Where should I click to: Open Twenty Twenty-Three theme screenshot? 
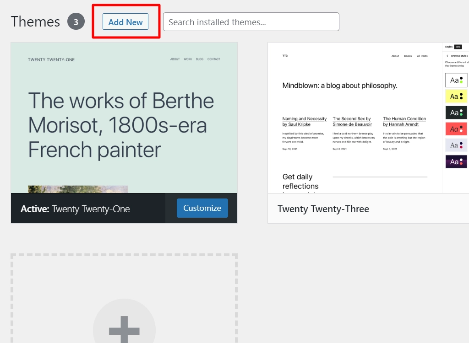[368, 118]
